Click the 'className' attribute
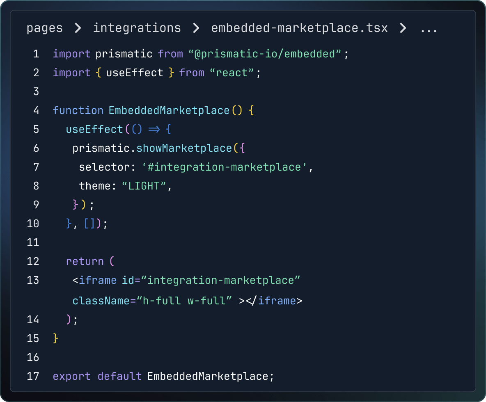Viewport: 486px width, 402px height. click(101, 301)
